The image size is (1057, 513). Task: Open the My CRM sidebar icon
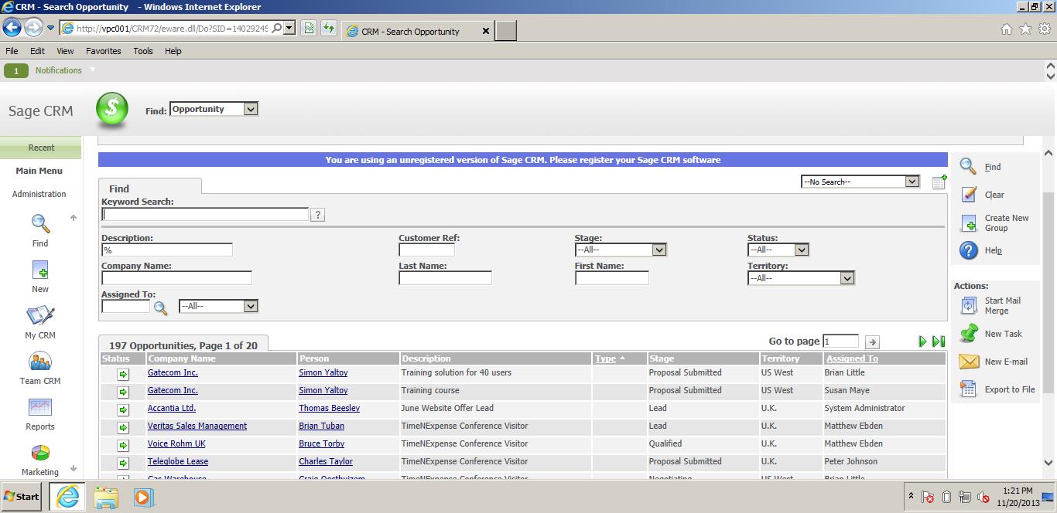40,316
